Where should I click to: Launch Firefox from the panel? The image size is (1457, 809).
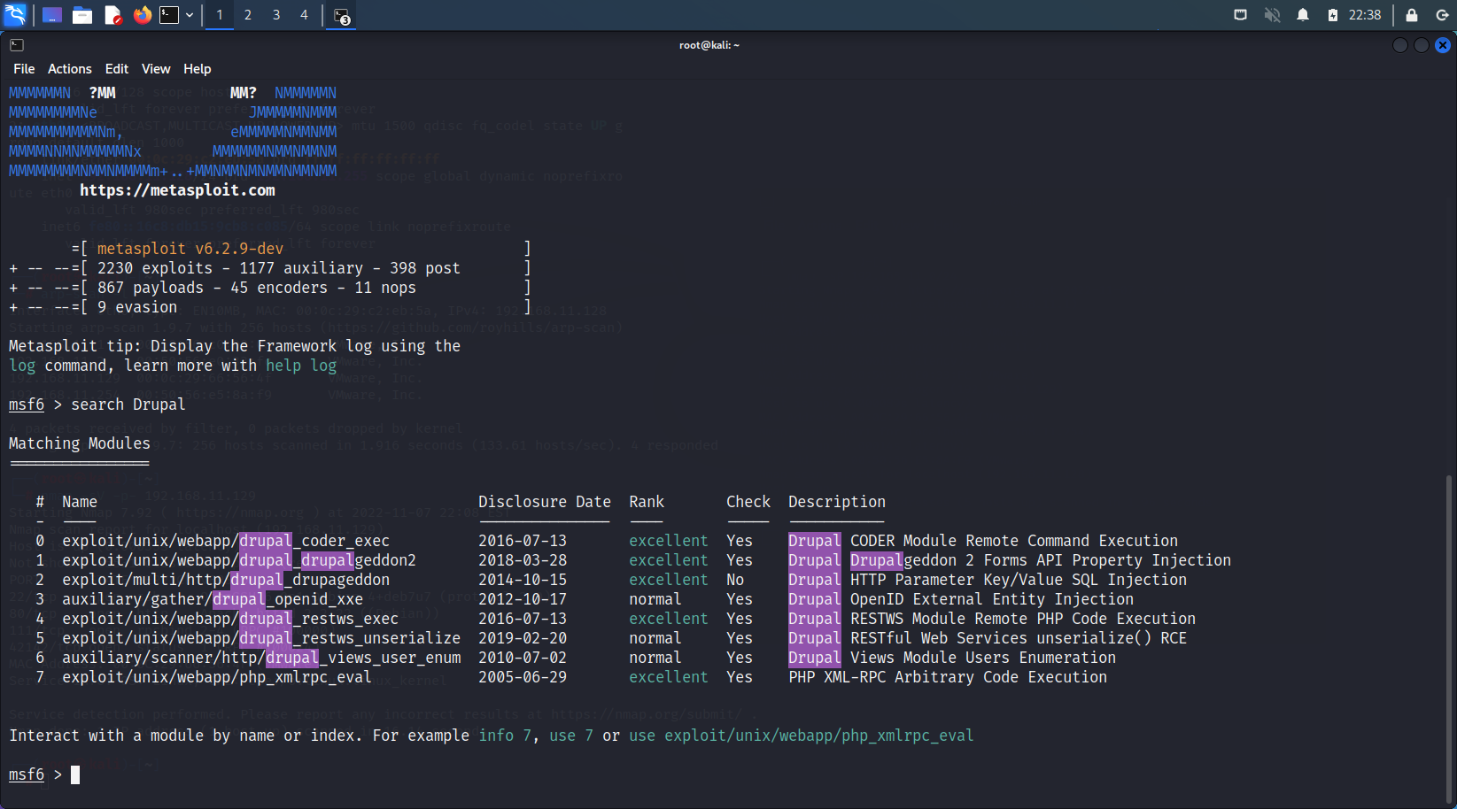point(142,15)
